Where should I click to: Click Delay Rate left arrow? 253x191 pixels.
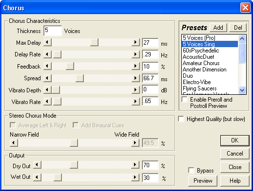47,54
